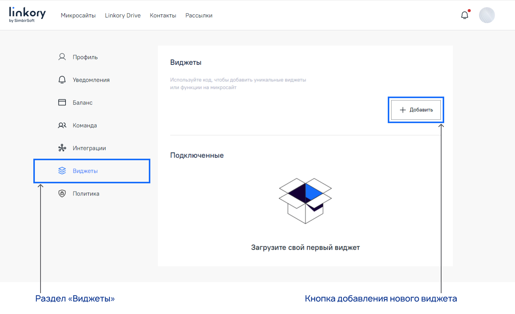Open notifications with the top bell icon

click(464, 15)
